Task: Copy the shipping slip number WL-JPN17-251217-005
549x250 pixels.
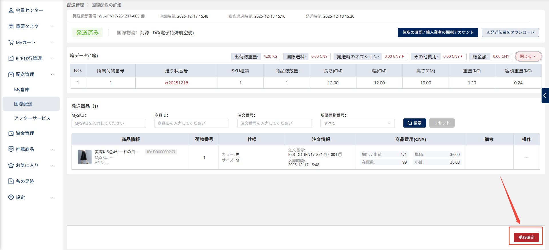Action: (x=143, y=16)
